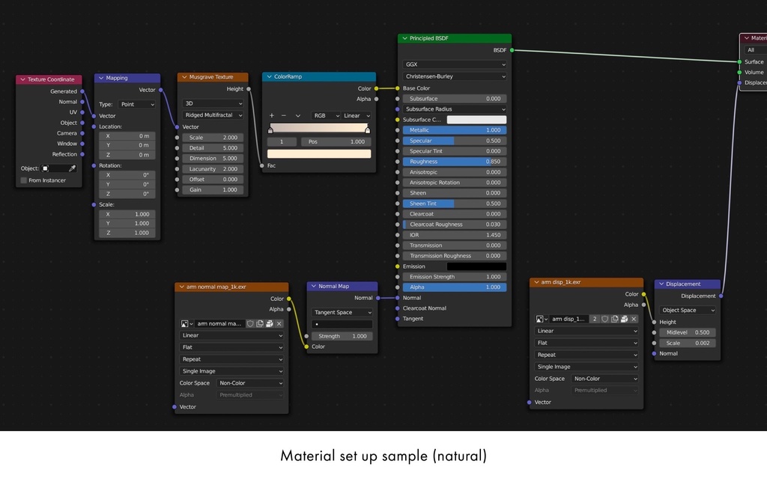Open the Subsurface Radius dropdown

coord(455,109)
